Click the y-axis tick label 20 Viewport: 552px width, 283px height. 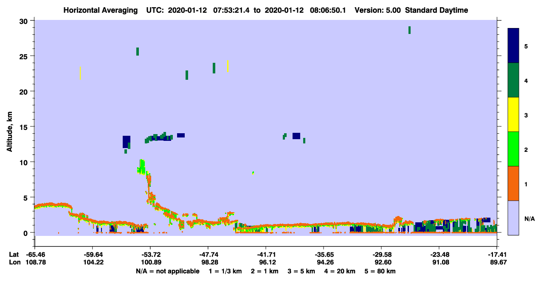pos(24,91)
